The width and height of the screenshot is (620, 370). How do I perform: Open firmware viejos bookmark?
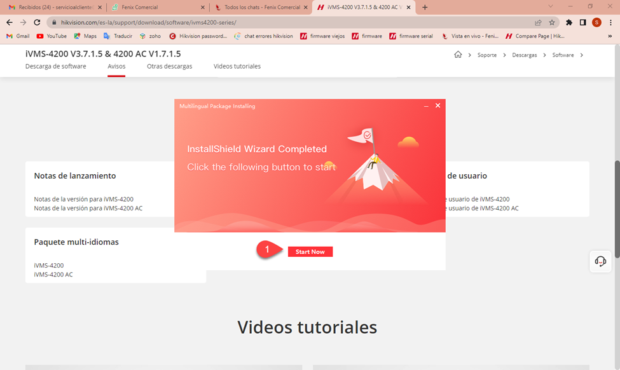[322, 36]
